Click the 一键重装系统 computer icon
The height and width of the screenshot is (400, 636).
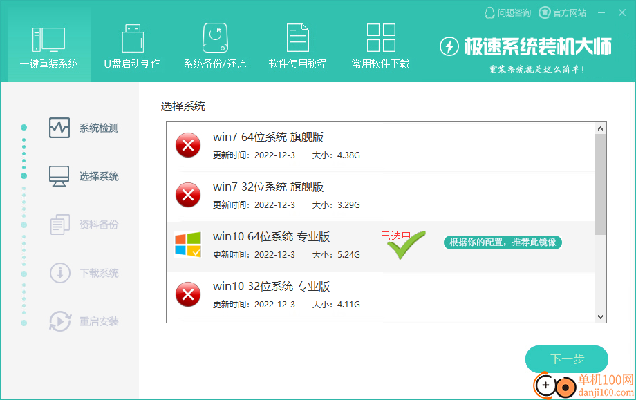48,39
